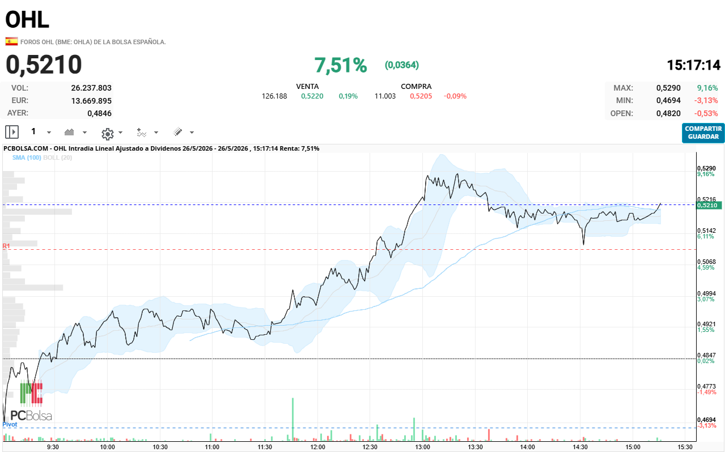Click the SMA (100) indicator label

point(27,157)
